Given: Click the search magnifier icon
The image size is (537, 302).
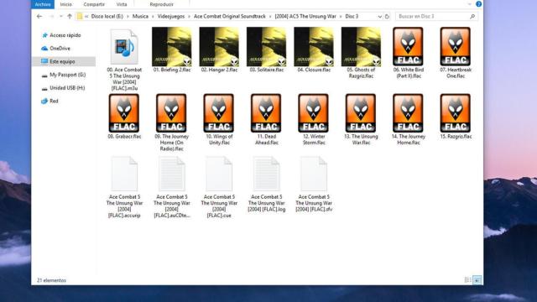Looking at the screenshot, I should [472, 17].
